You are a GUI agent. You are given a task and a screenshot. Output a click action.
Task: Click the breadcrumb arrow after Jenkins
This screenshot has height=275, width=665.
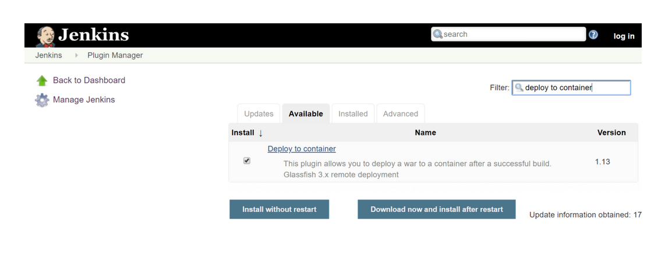click(77, 55)
